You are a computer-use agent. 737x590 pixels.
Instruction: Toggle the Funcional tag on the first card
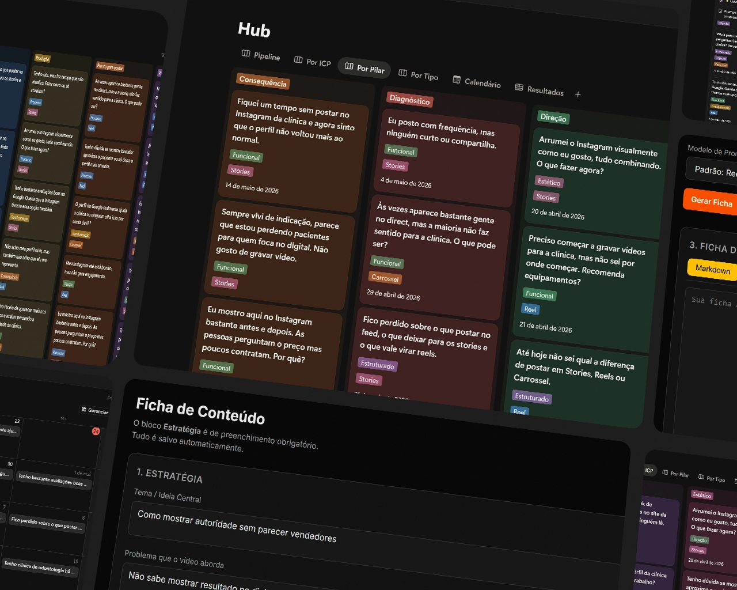click(x=245, y=156)
